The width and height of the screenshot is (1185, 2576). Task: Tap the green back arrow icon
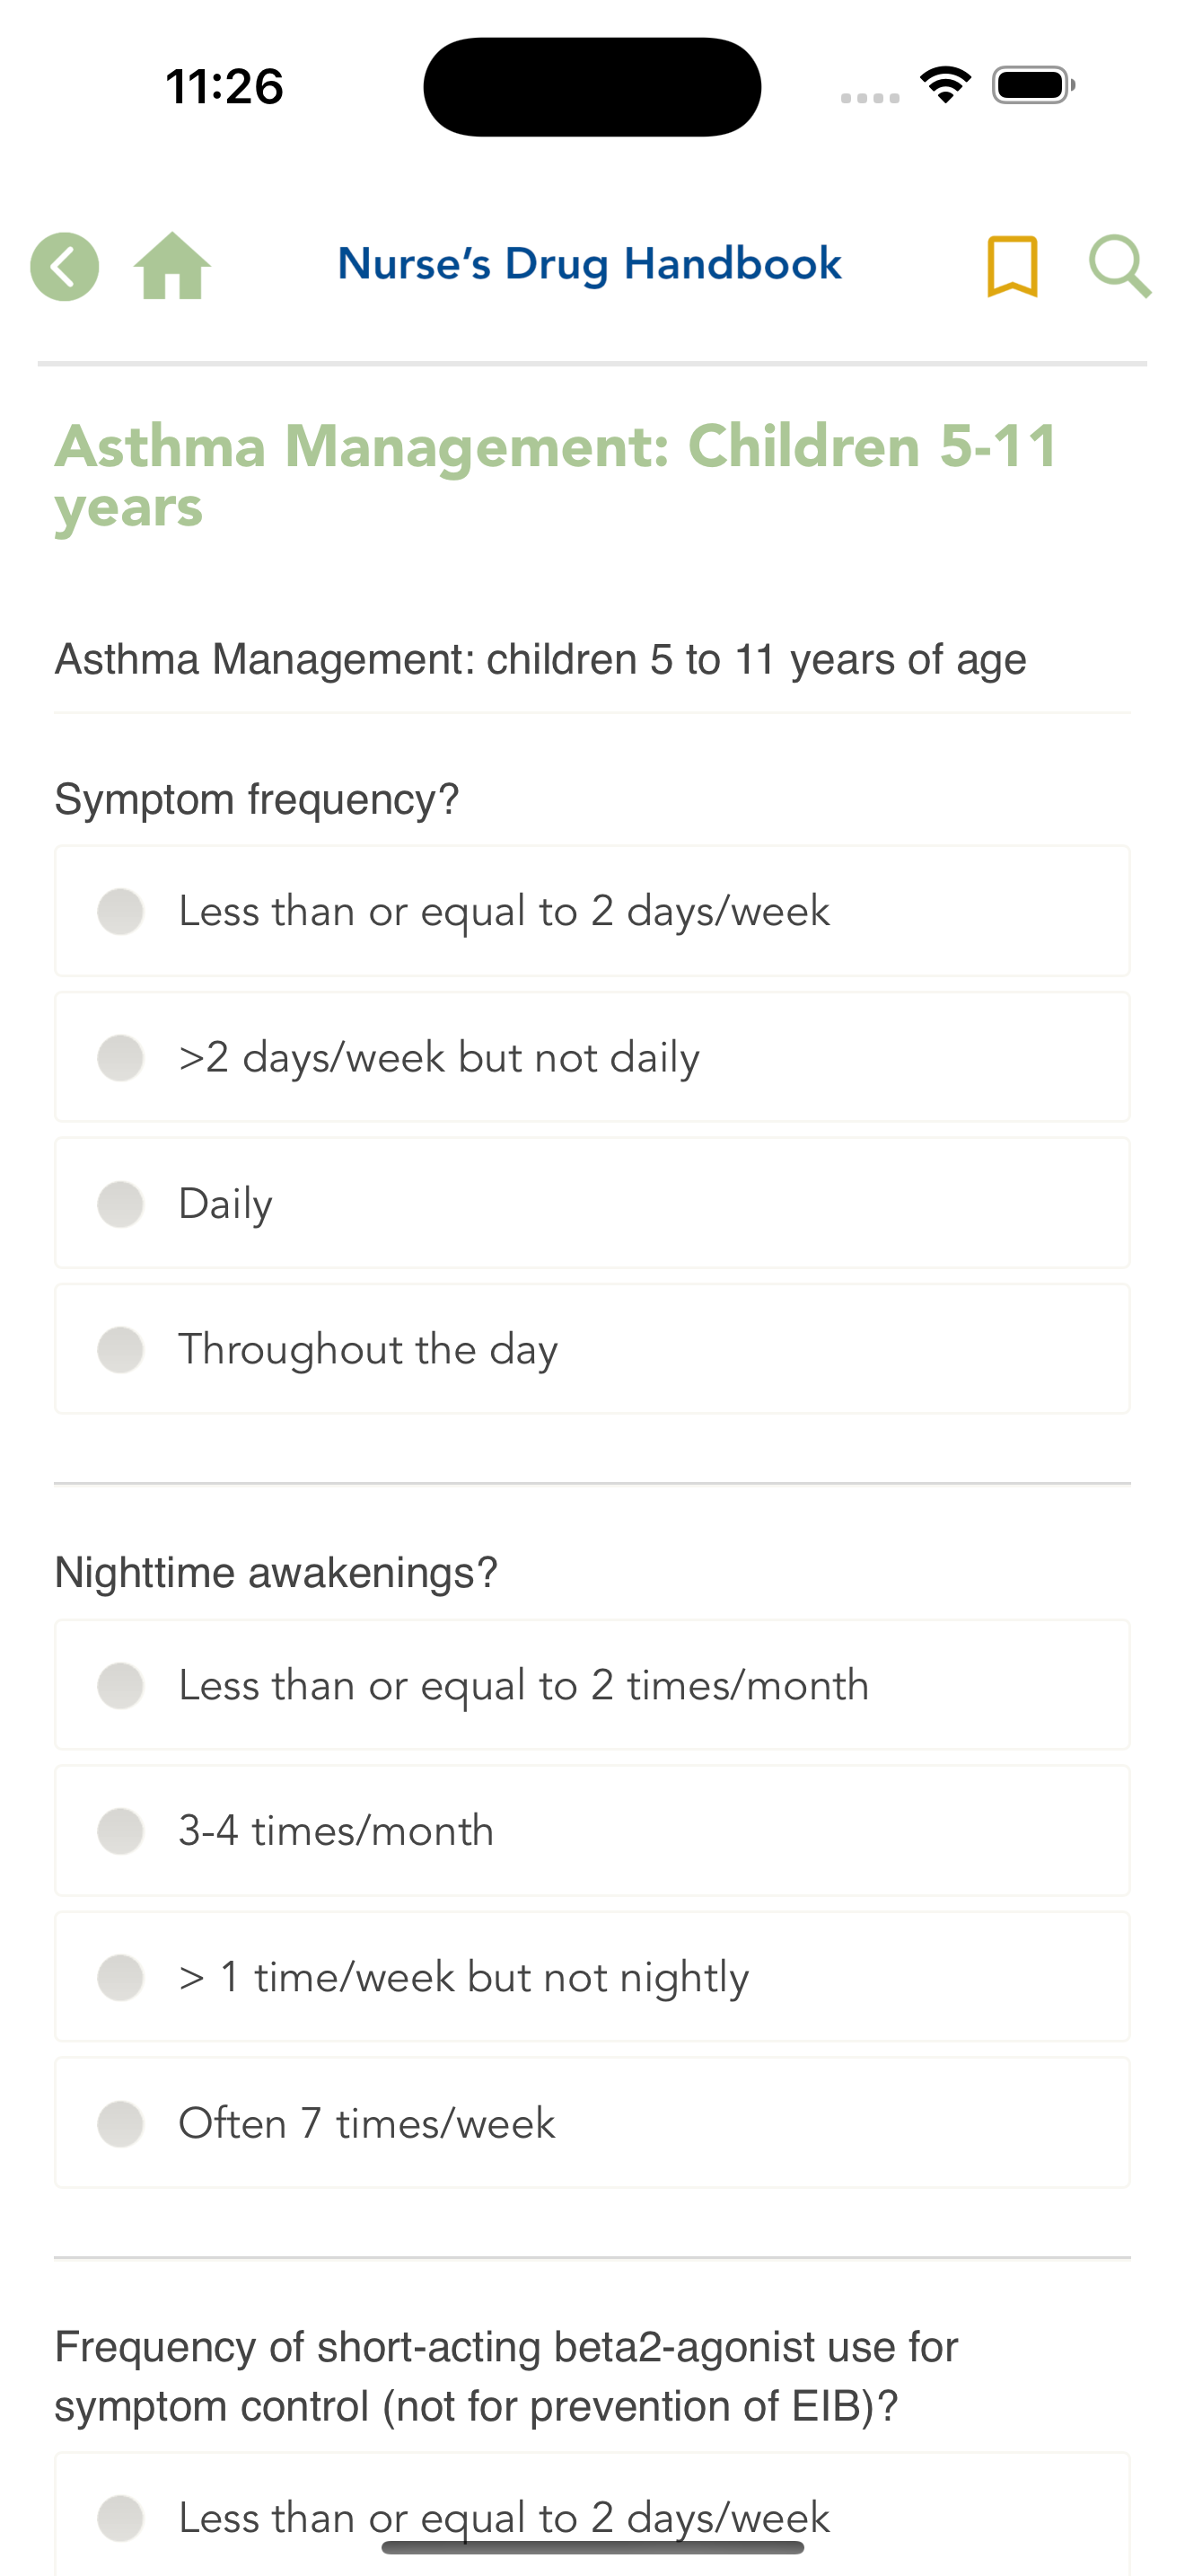[x=65, y=267]
